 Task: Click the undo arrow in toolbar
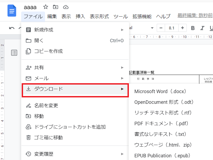click(12, 28)
